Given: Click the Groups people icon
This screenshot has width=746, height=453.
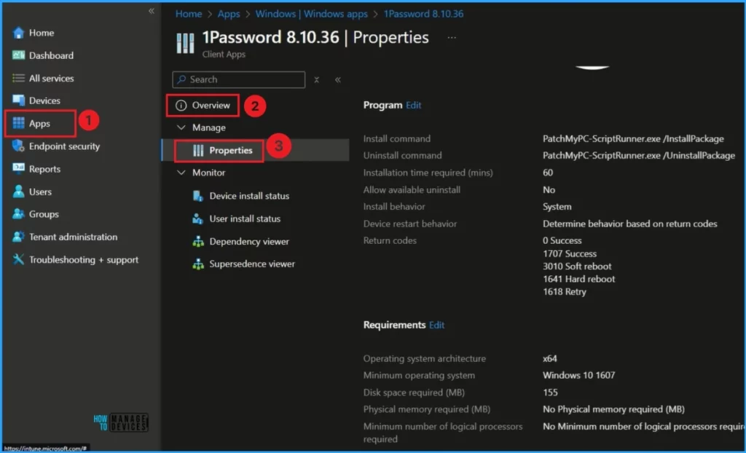Looking at the screenshot, I should coord(18,214).
